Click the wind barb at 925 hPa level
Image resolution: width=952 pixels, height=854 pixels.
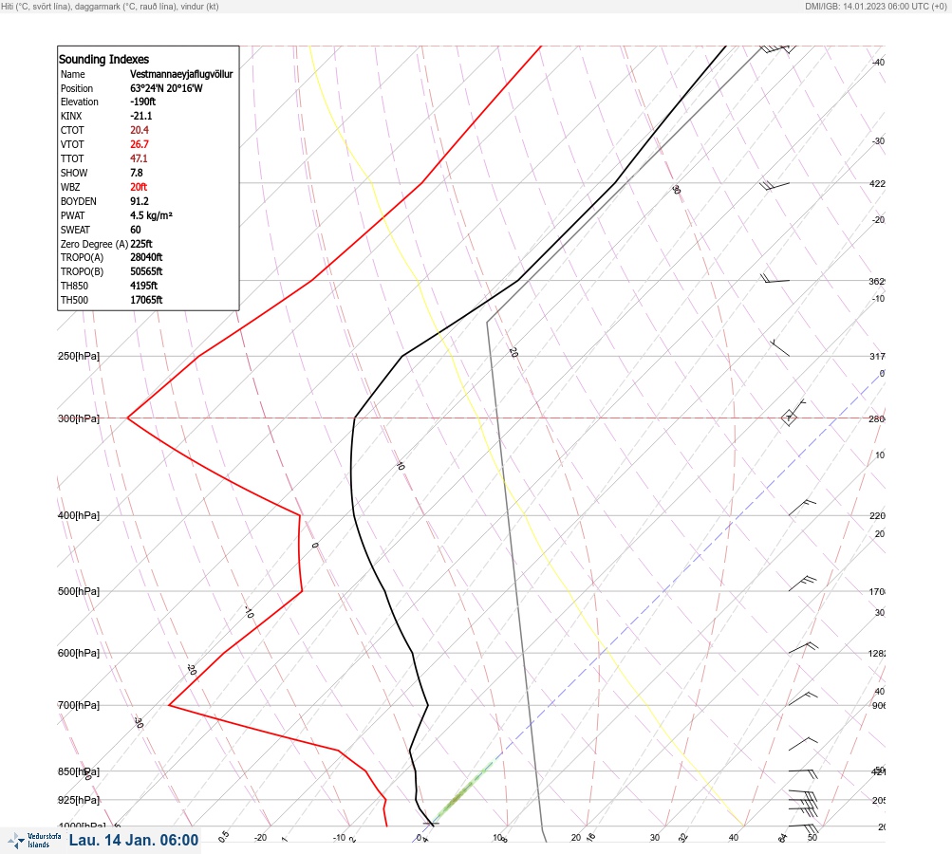[x=803, y=803]
